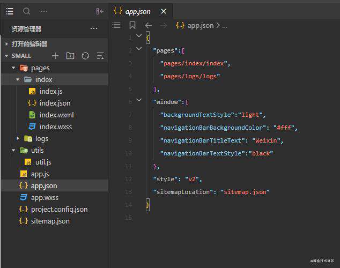Click the "window" key on line 6
The image size is (340, 268).
[167, 102]
